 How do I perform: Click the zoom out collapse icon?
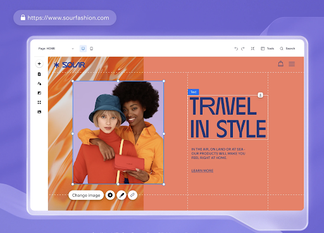[252, 49]
